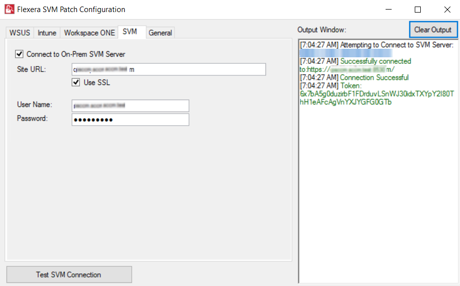This screenshot has width=460, height=286.
Task: Click the Password input field
Action: pyautogui.click(x=130, y=120)
